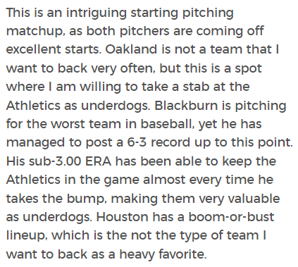Click the "sub-3.00" text
The height and width of the screenshot is (267, 298).
coord(55,161)
